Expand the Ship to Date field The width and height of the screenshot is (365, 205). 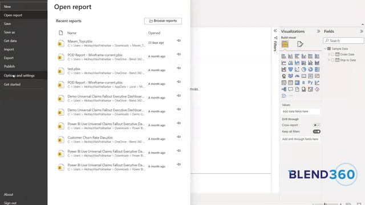click(x=329, y=60)
